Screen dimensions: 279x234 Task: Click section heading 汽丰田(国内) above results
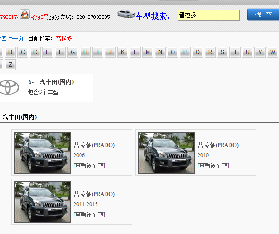19,117
